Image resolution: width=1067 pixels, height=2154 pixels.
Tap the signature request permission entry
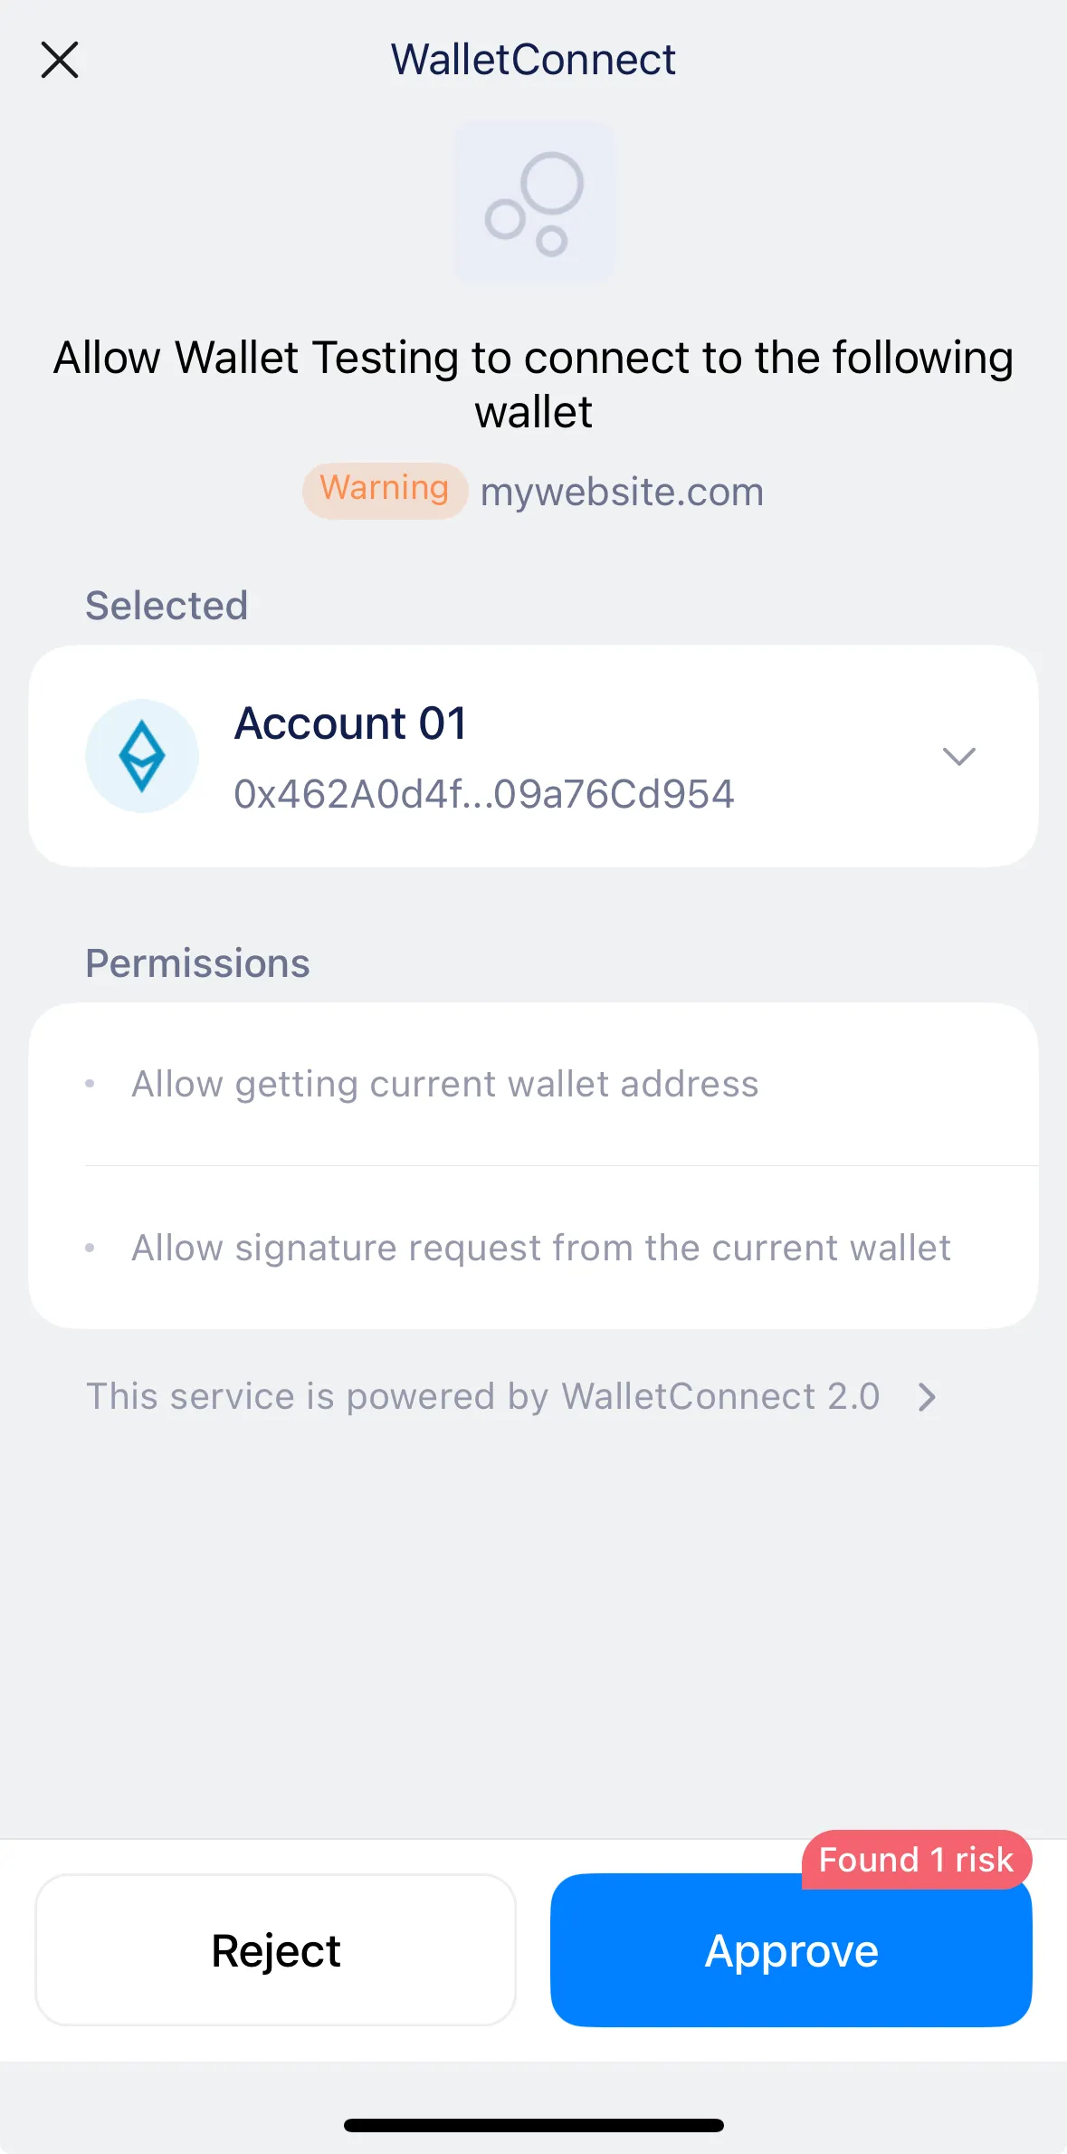[x=541, y=1248]
